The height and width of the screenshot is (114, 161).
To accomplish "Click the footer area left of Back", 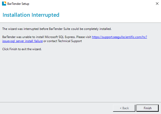I will click(56, 108).
